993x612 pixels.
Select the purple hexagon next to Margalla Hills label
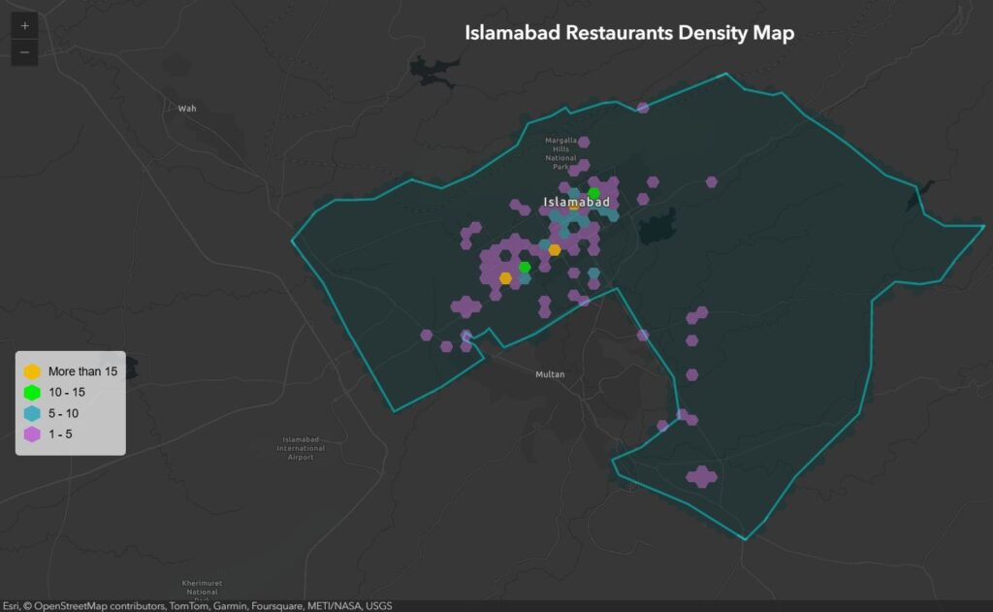[584, 143]
